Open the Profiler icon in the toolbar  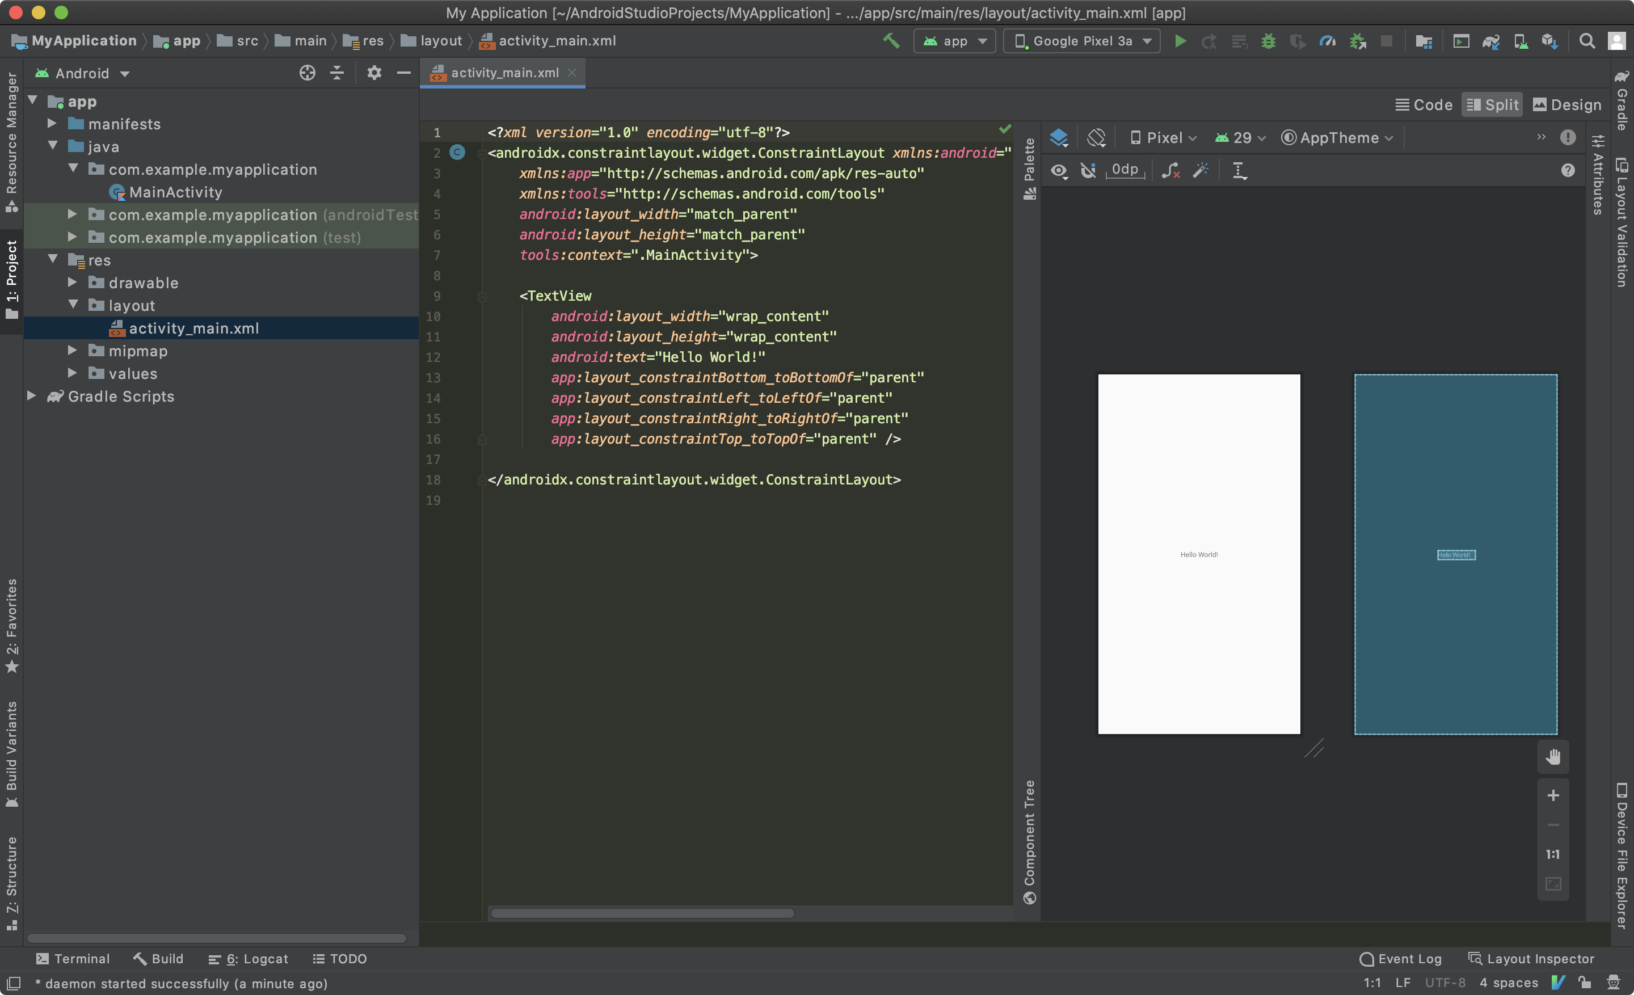click(x=1328, y=40)
